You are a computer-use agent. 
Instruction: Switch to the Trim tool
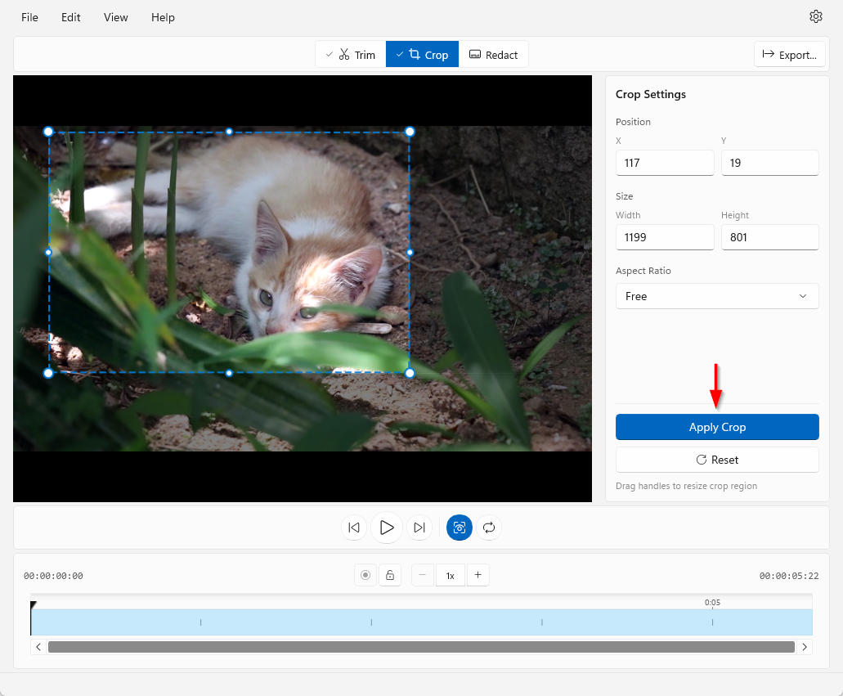(350, 55)
